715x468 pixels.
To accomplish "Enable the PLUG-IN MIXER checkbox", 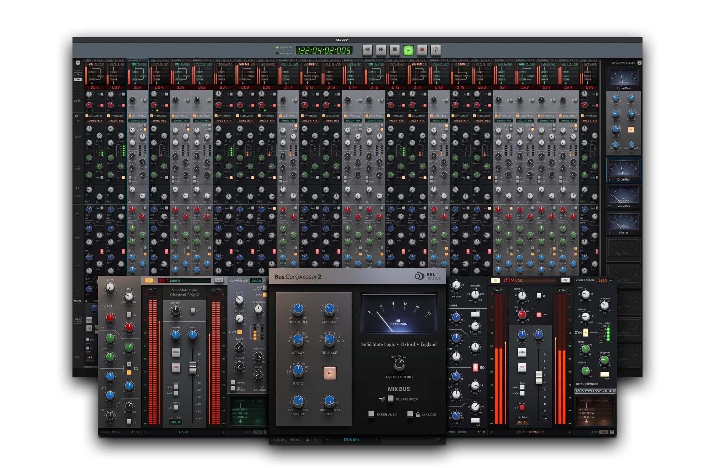I will click(391, 399).
